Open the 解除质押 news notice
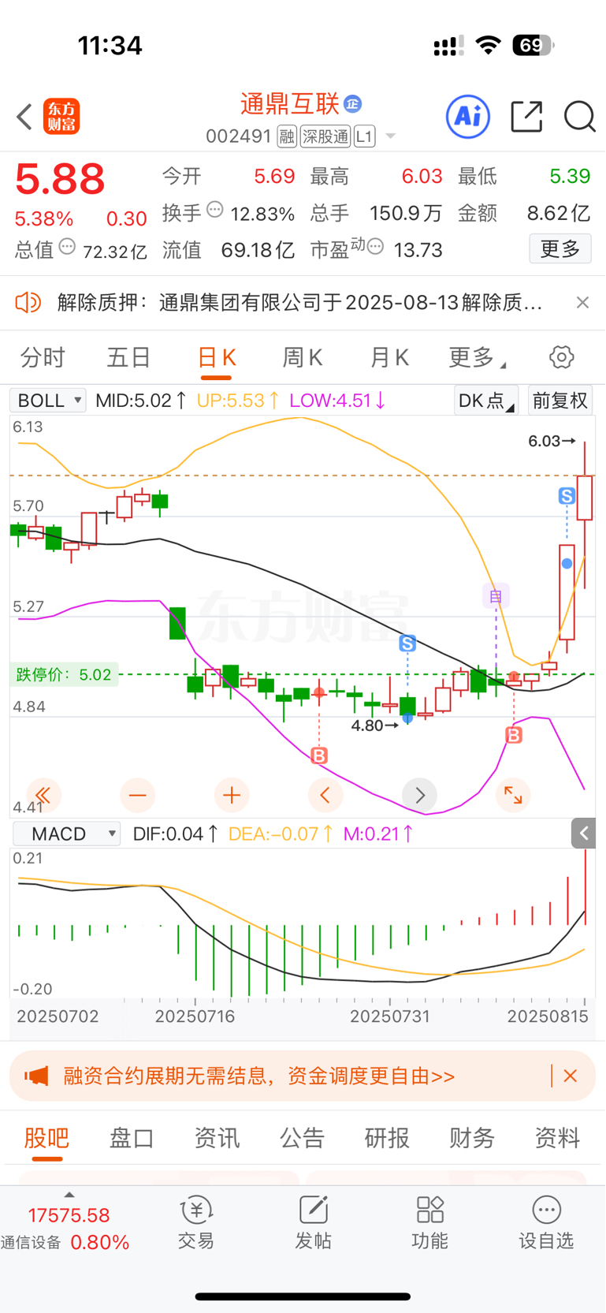 click(299, 302)
